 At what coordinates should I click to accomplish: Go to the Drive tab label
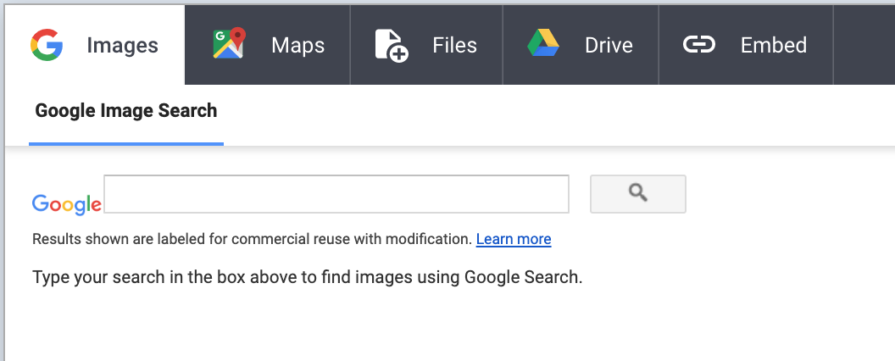609,46
